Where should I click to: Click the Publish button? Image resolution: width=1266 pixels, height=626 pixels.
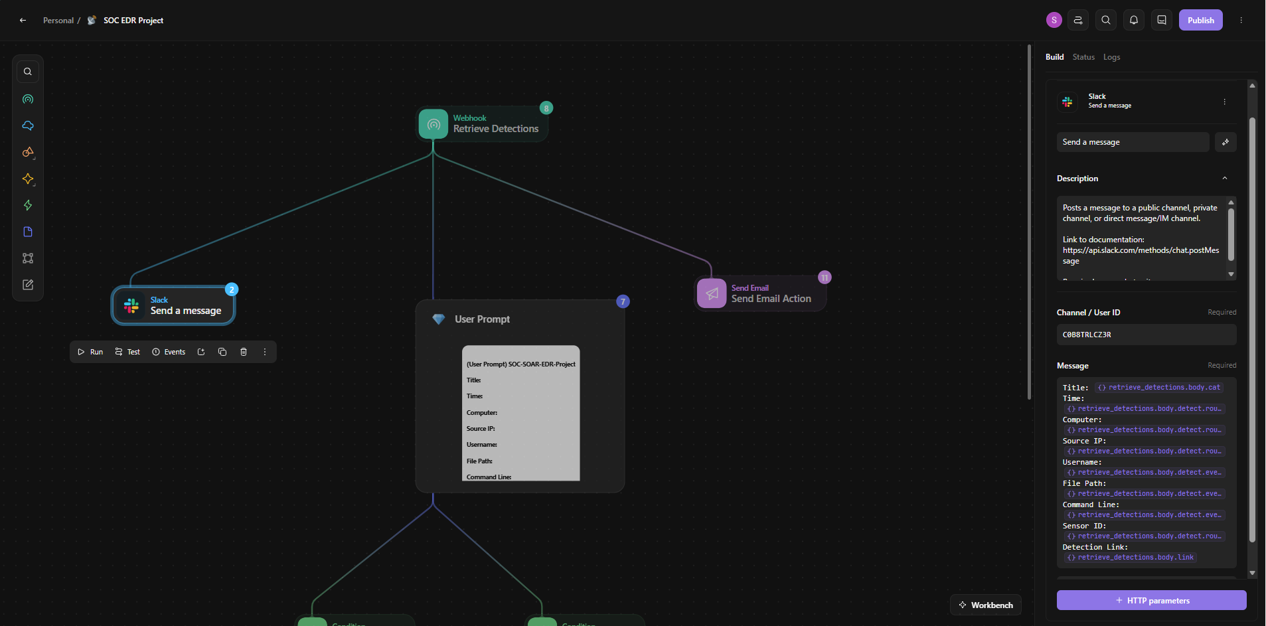point(1200,20)
